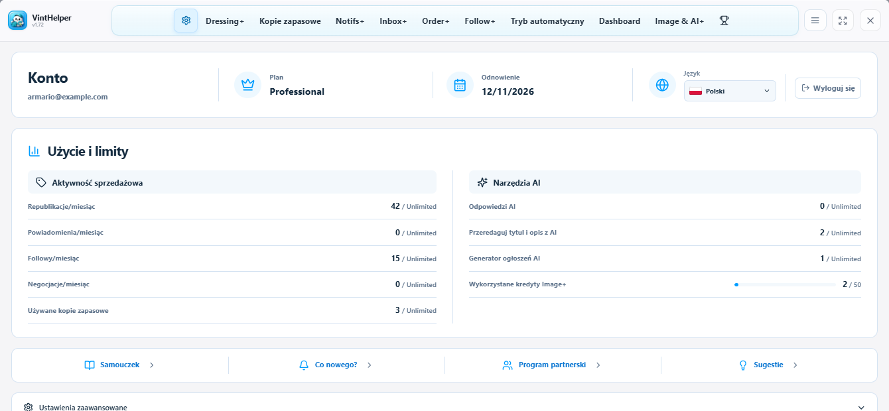This screenshot has width=889, height=411.
Task: Switch to the Follow+ tab
Action: tap(480, 21)
